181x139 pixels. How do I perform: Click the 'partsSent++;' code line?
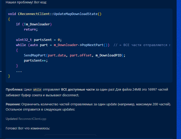(36, 61)
